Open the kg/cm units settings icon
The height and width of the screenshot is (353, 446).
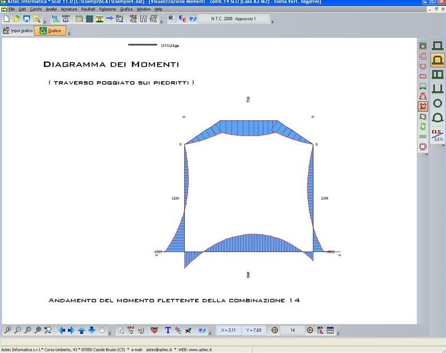[56, 19]
